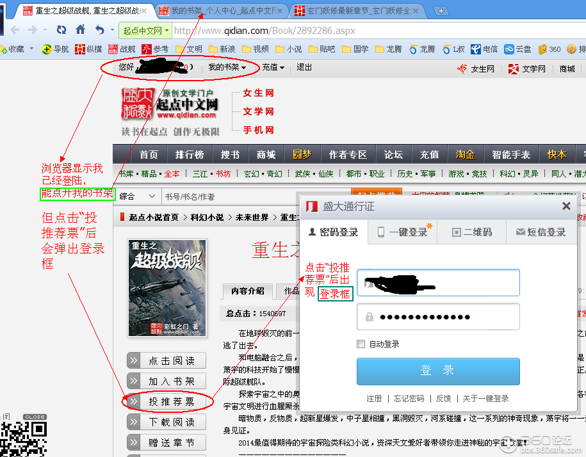Viewport: 586px width, 457px height.
Task: Open 排行榜 in the navigation bar
Action: (190, 155)
